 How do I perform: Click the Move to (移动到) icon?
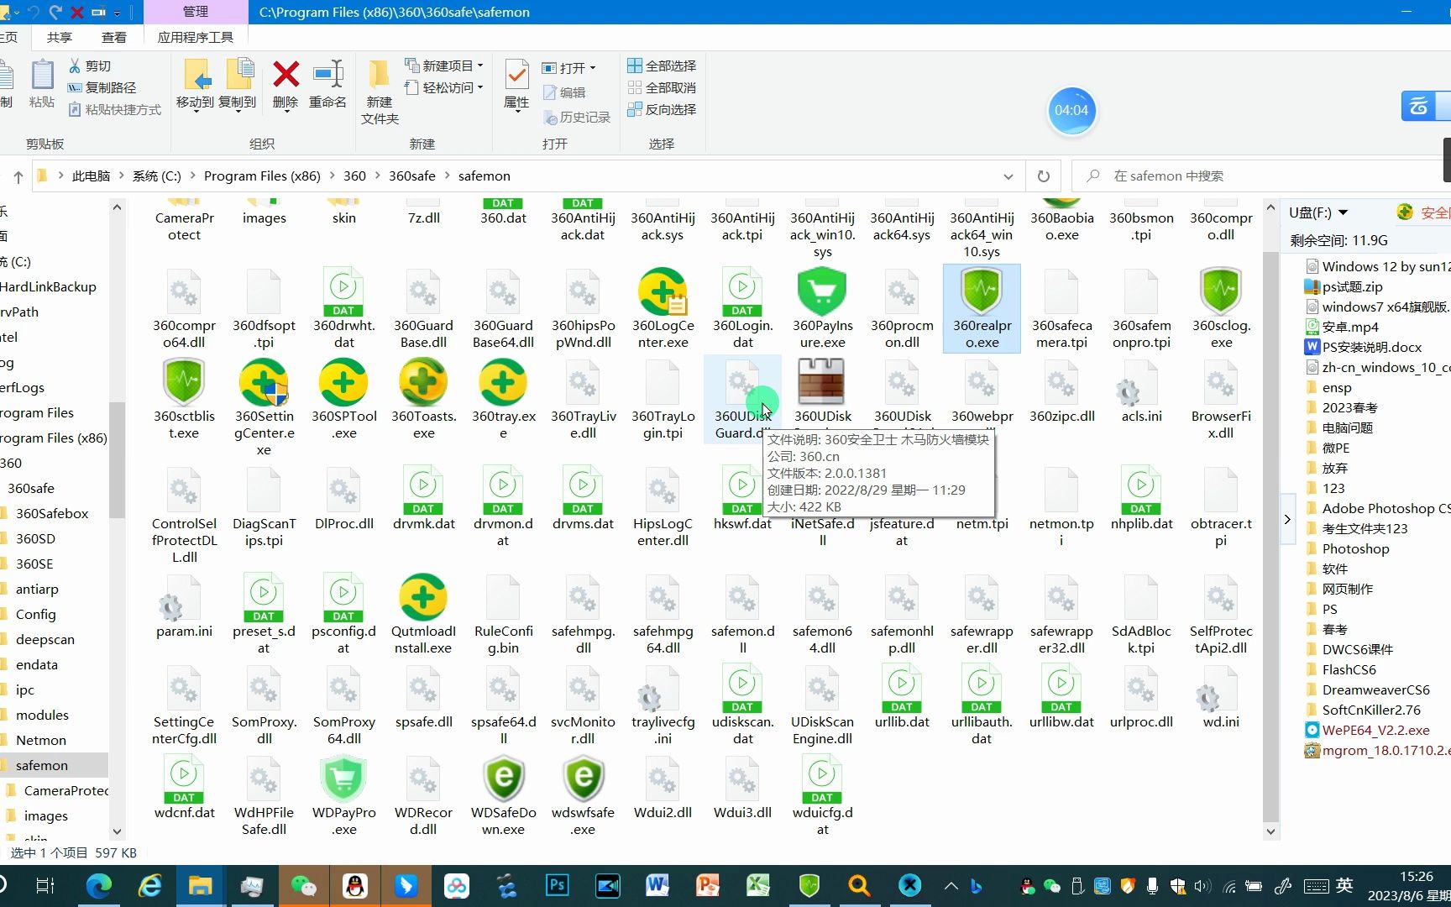pos(196,84)
